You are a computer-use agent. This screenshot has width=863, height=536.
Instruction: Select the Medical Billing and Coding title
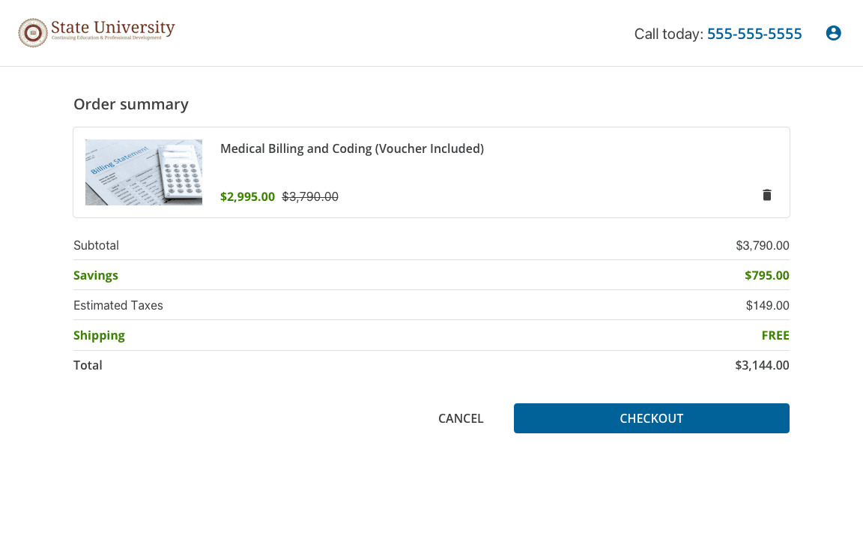(x=352, y=148)
